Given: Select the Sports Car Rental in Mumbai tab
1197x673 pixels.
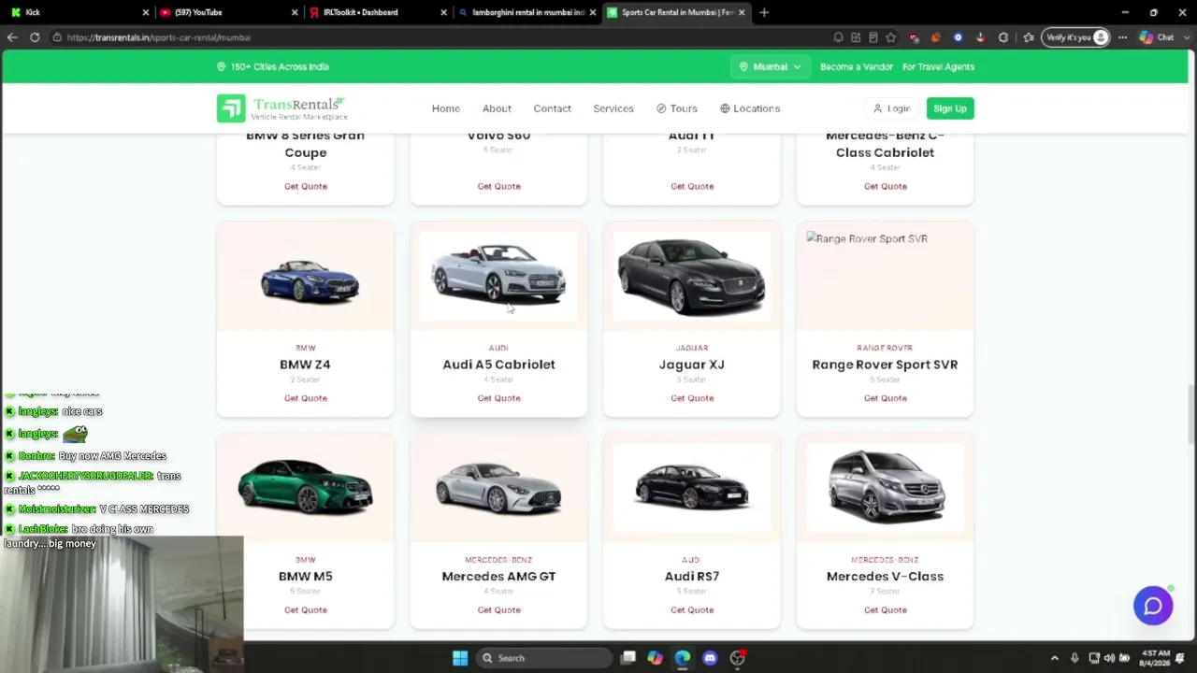Looking at the screenshot, I should [x=675, y=12].
